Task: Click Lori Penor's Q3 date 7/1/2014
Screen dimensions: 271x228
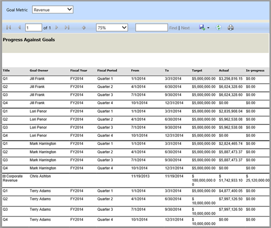Action: tap(138, 128)
